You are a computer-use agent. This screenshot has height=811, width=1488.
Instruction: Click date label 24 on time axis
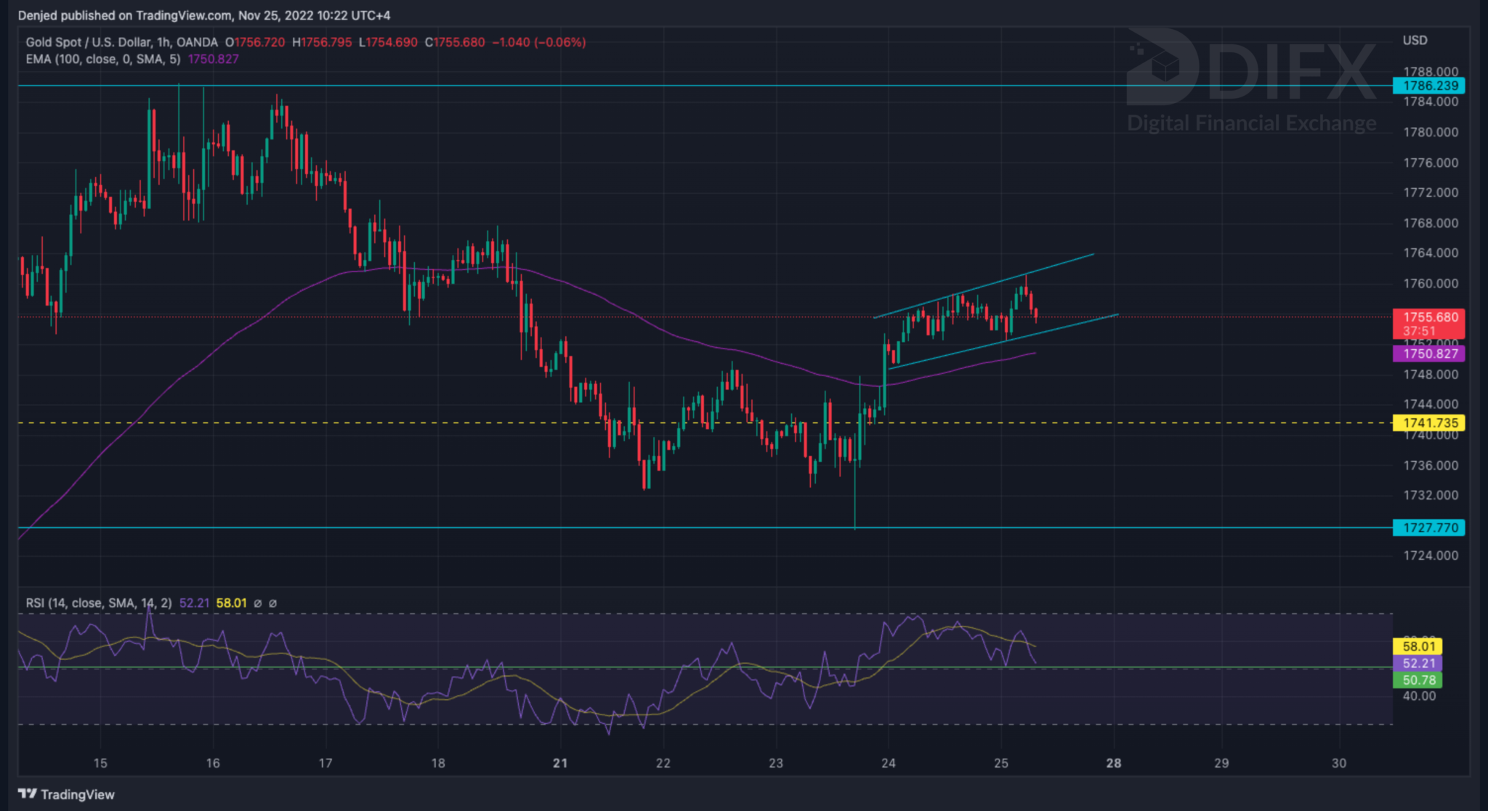(x=888, y=763)
